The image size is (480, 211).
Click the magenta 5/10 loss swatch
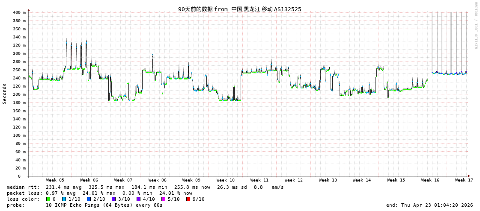point(163,199)
